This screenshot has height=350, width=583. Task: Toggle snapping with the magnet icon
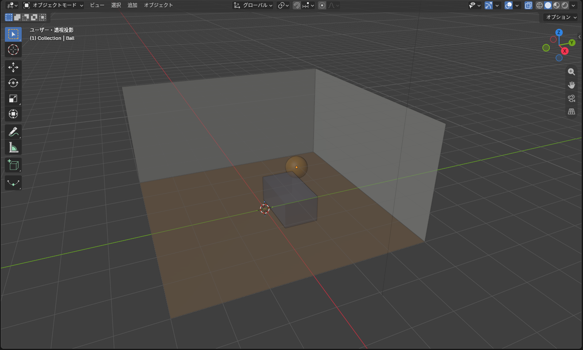pos(297,5)
